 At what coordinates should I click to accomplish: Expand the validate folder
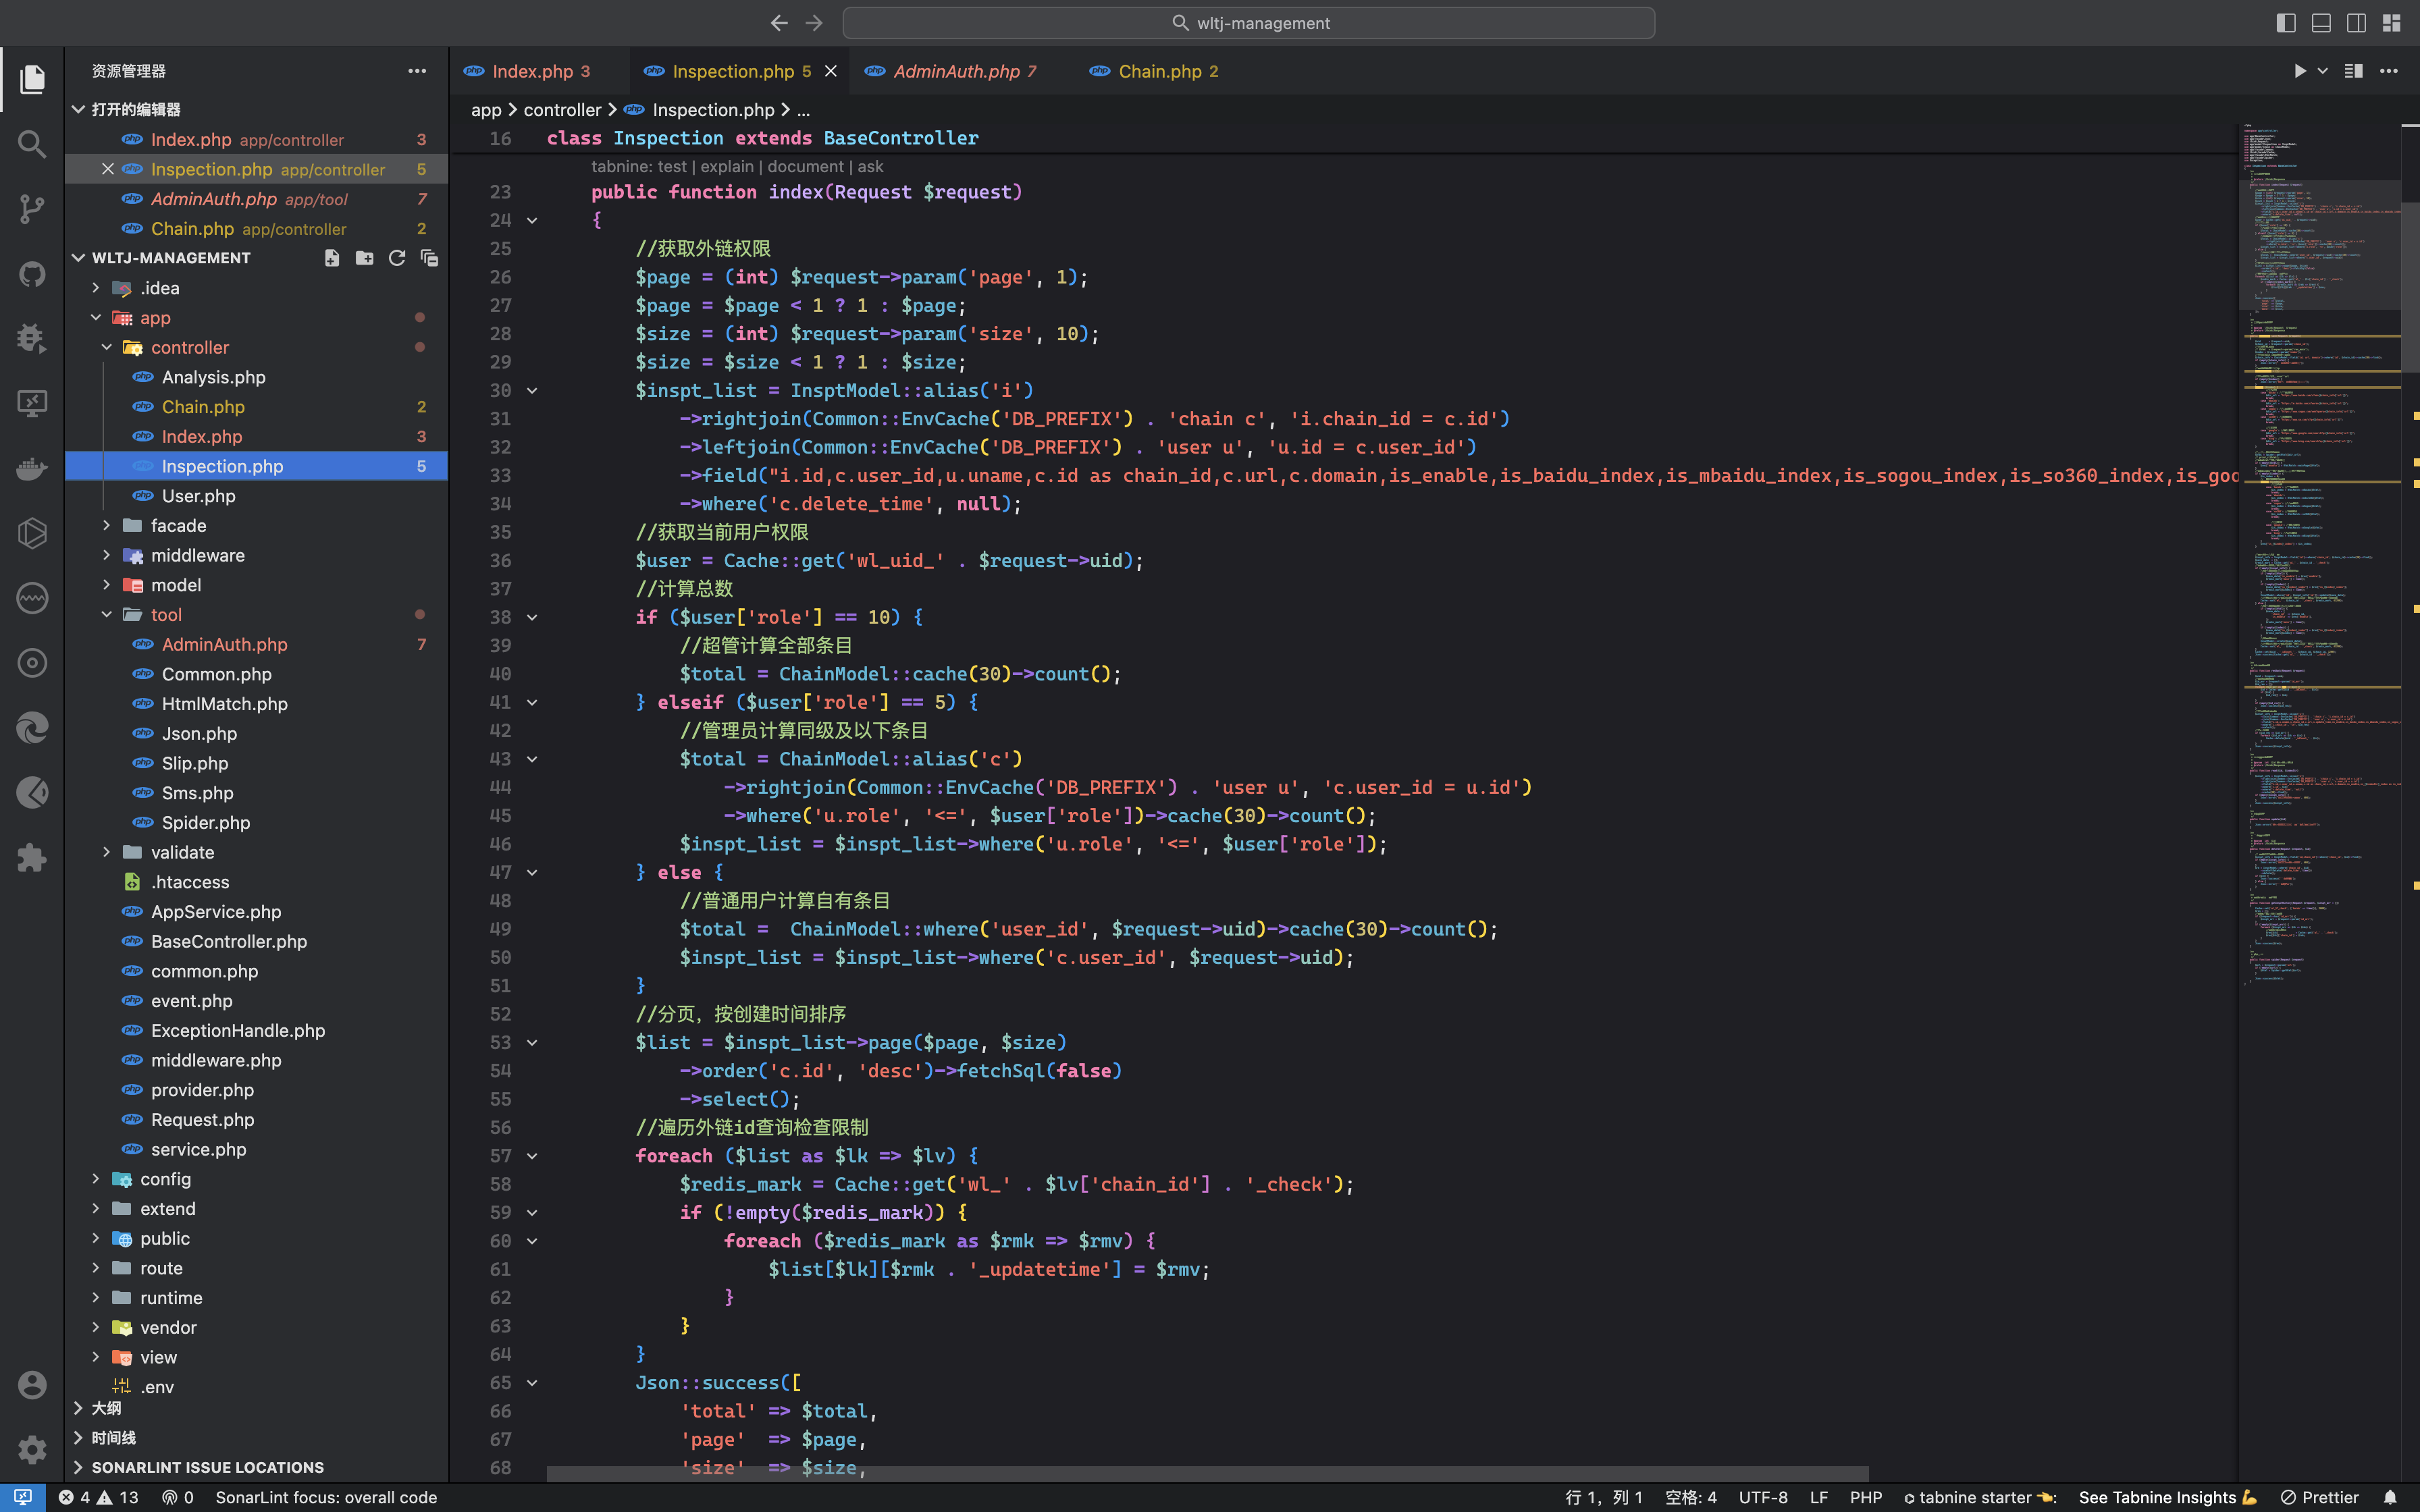pyautogui.click(x=107, y=853)
